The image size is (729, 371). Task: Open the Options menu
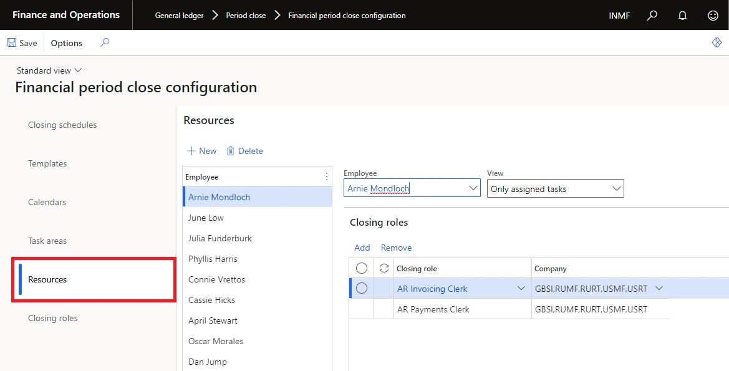[x=67, y=43]
